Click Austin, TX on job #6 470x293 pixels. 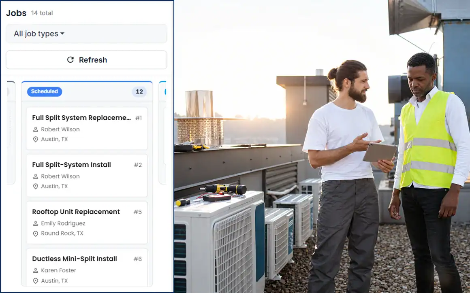coord(54,281)
